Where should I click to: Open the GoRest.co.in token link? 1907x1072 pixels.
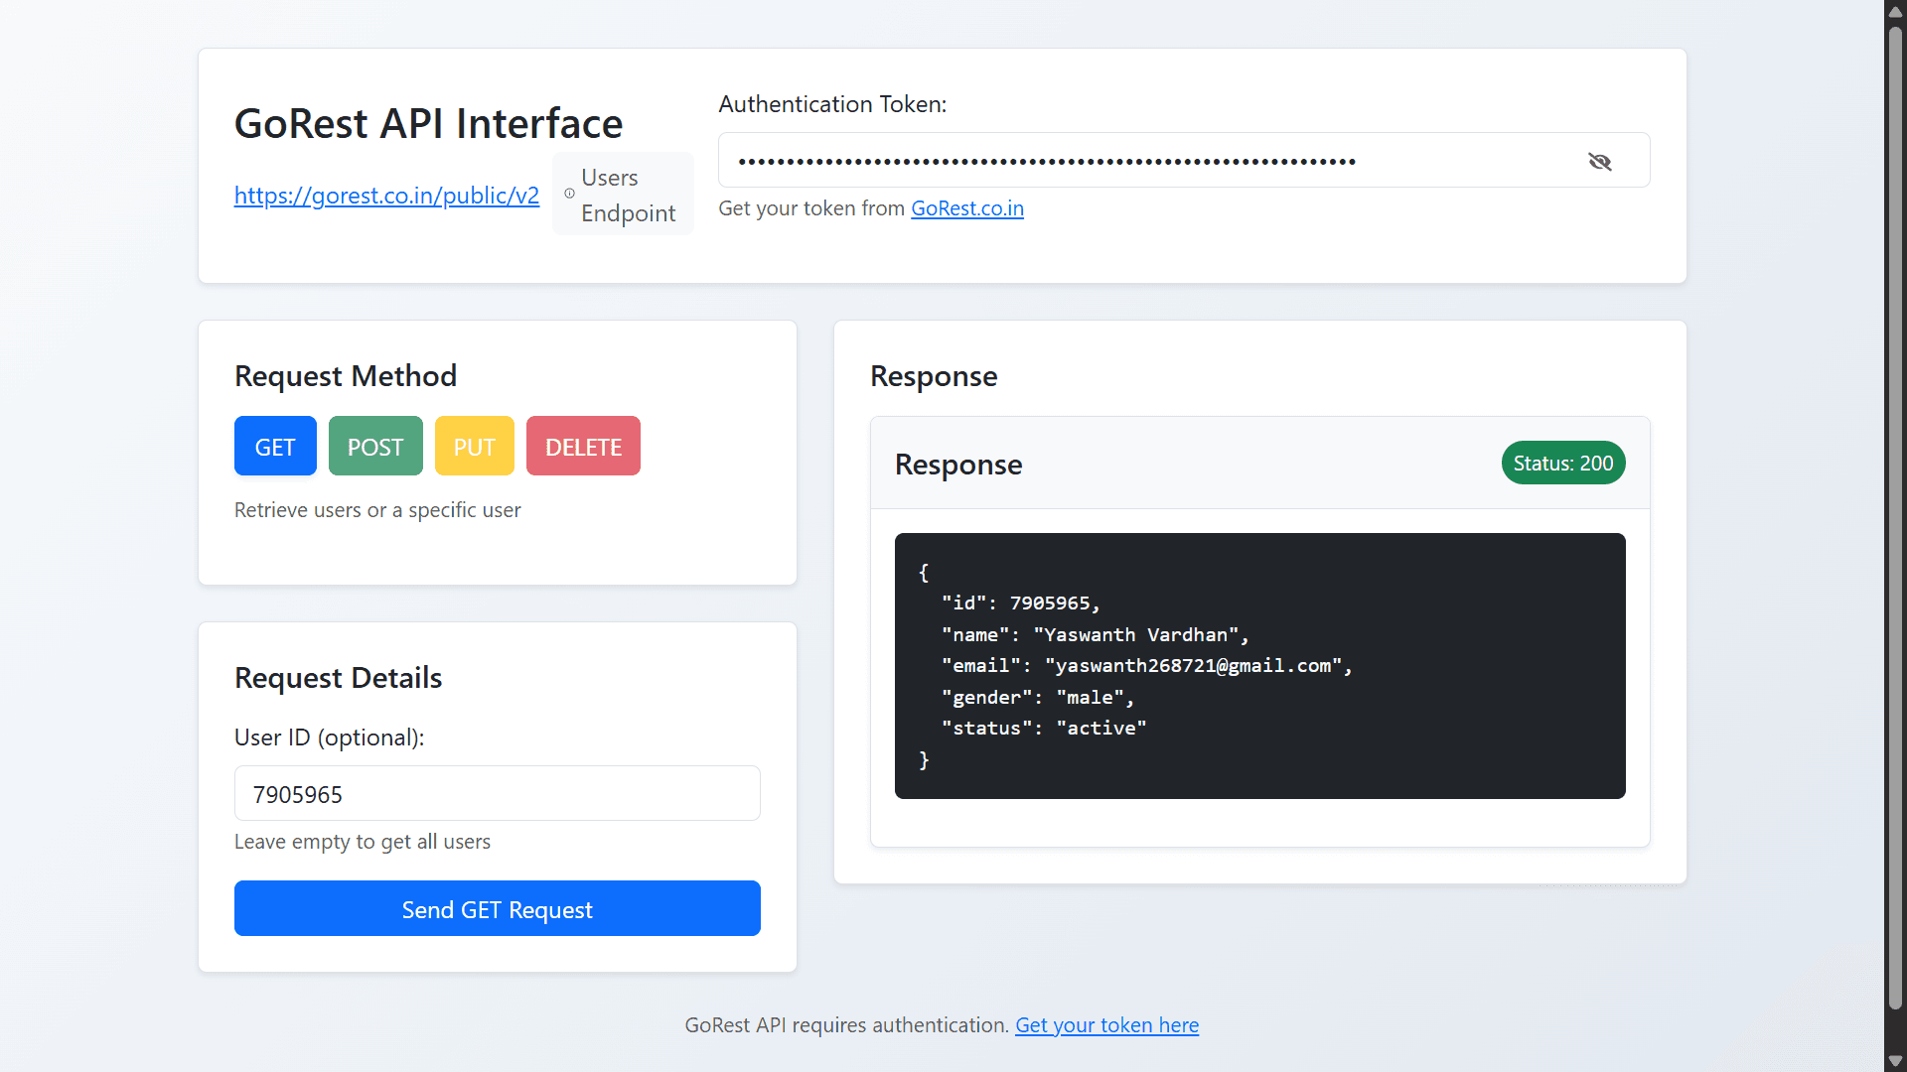click(x=966, y=208)
